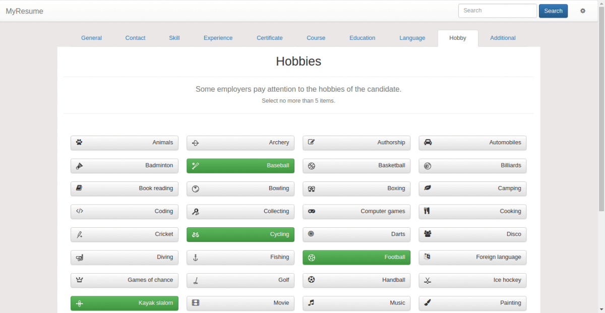Viewport: 605px width, 313px height.
Task: Click the MyResume brand link
Action: [25, 11]
